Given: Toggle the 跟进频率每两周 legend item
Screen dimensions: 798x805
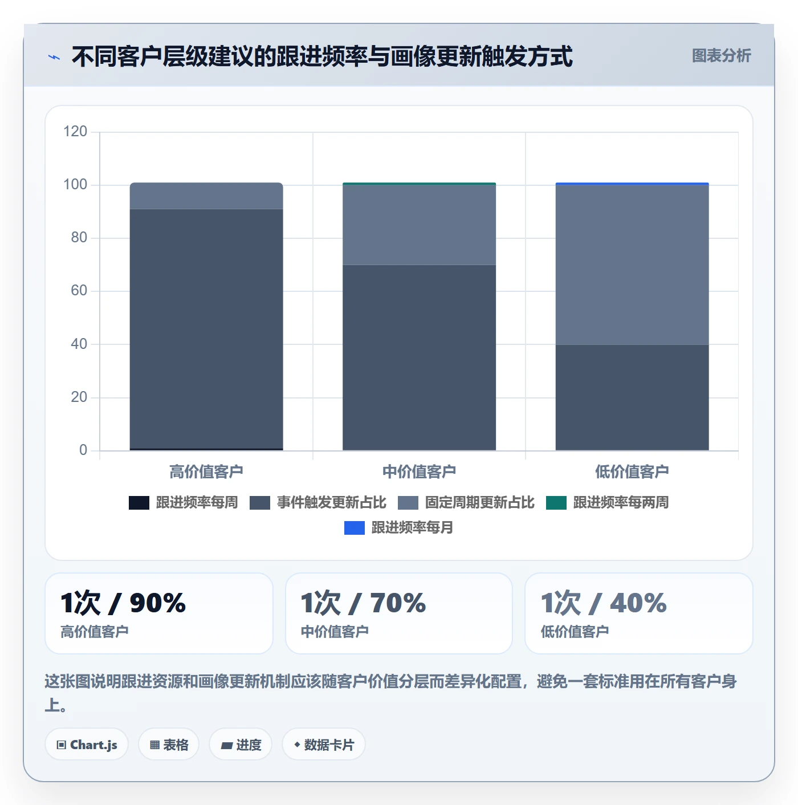Looking at the screenshot, I should point(607,502).
